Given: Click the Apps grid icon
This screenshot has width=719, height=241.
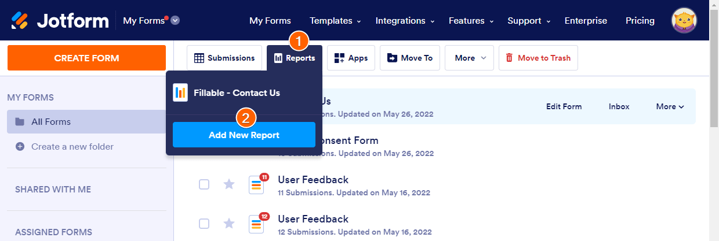Looking at the screenshot, I should (340, 58).
